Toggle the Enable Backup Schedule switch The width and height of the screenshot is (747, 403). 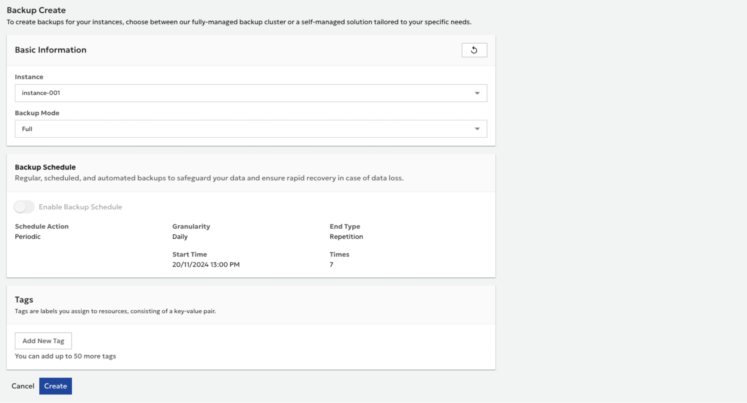(x=24, y=207)
